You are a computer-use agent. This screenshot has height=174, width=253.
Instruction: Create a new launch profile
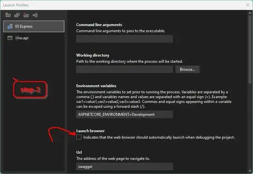[8, 15]
